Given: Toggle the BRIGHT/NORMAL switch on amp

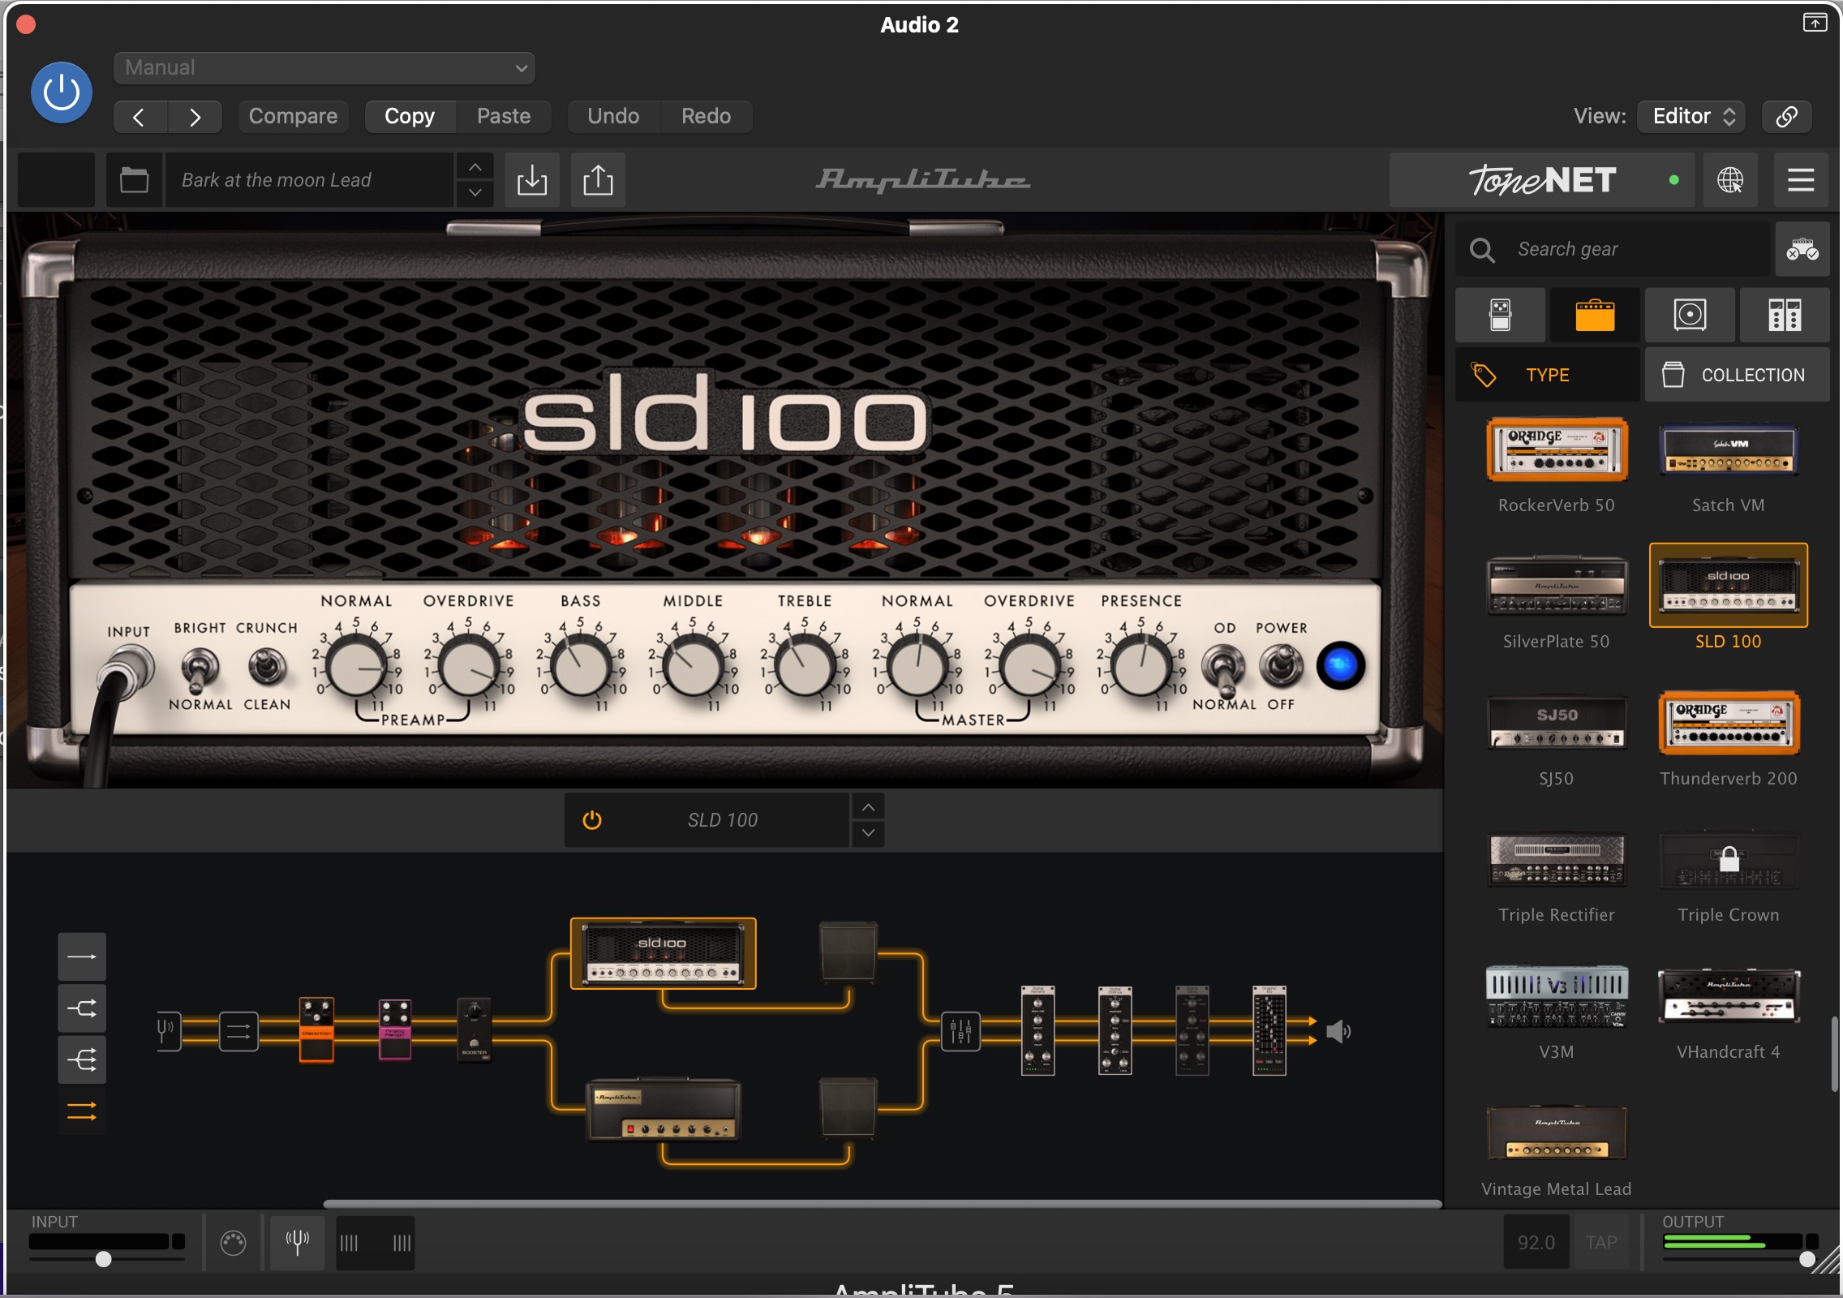Looking at the screenshot, I should coord(200,668).
